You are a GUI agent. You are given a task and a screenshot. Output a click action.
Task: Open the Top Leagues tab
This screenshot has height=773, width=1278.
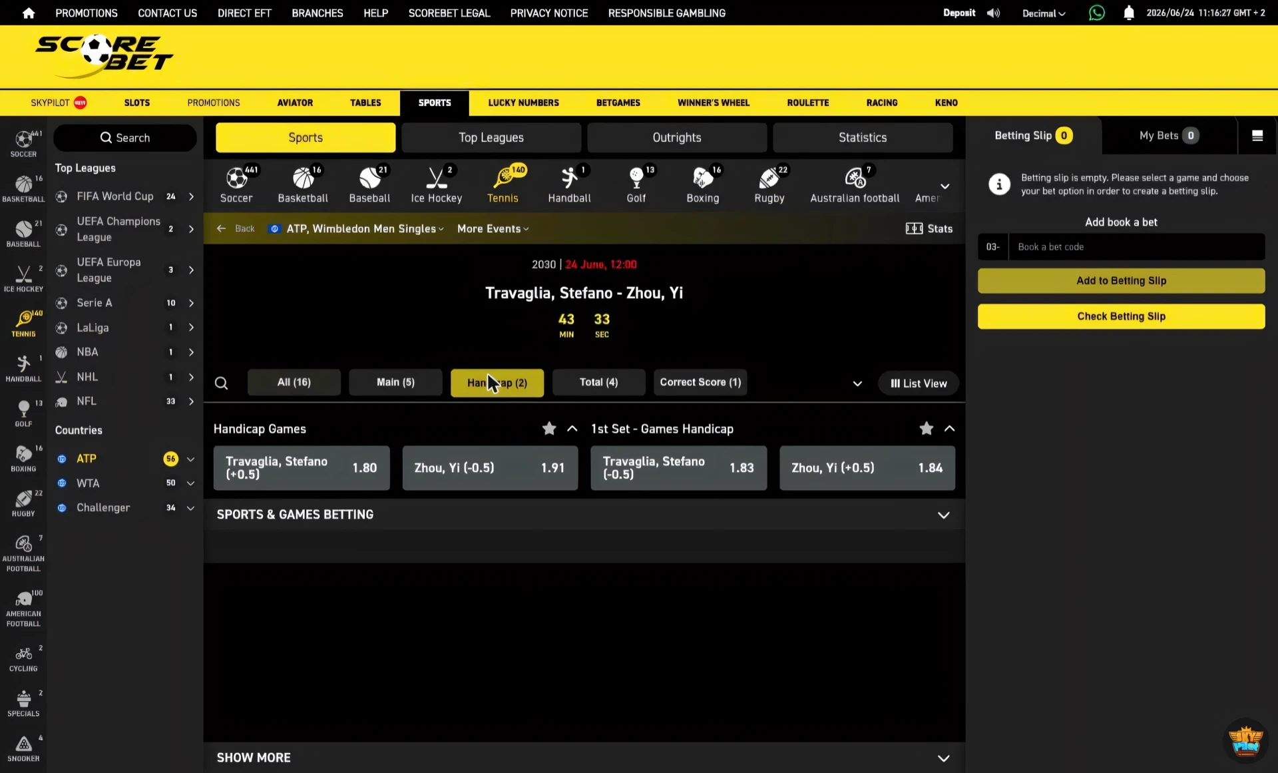click(x=491, y=137)
